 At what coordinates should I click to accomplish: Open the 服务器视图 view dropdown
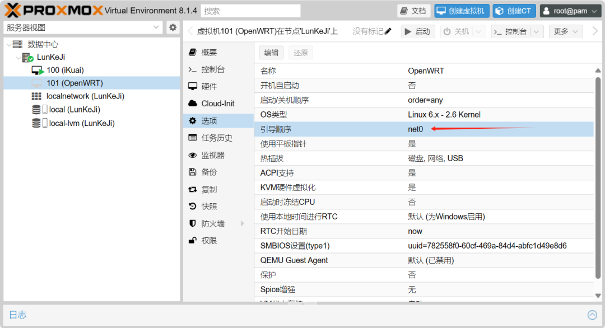[156, 27]
